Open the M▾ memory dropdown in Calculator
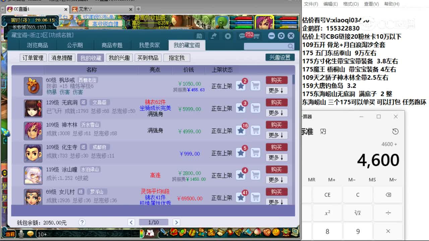The width and height of the screenshot is (429, 241). pyautogui.click(x=392, y=180)
